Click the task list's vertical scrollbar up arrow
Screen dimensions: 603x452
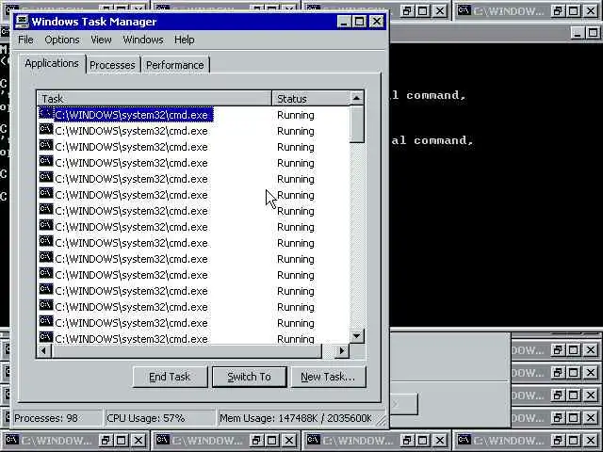pyautogui.click(x=357, y=98)
